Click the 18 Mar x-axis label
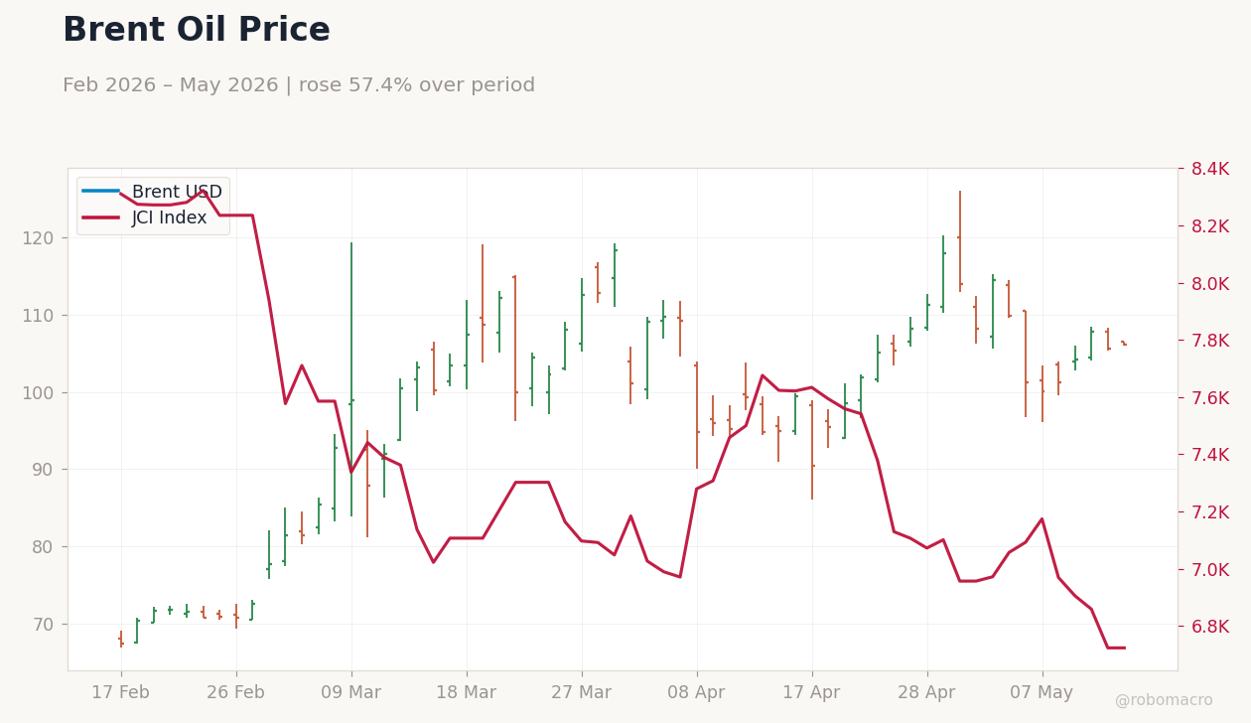Screen dimensions: 1251x723 [x=466, y=693]
